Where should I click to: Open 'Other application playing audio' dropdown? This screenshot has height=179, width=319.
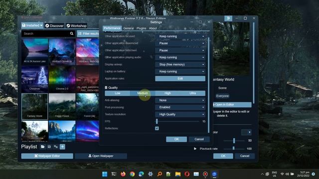180,58
